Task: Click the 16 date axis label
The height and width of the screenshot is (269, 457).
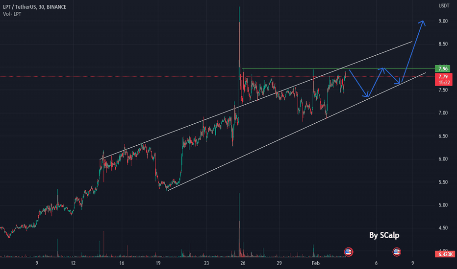Action: [x=122, y=263]
